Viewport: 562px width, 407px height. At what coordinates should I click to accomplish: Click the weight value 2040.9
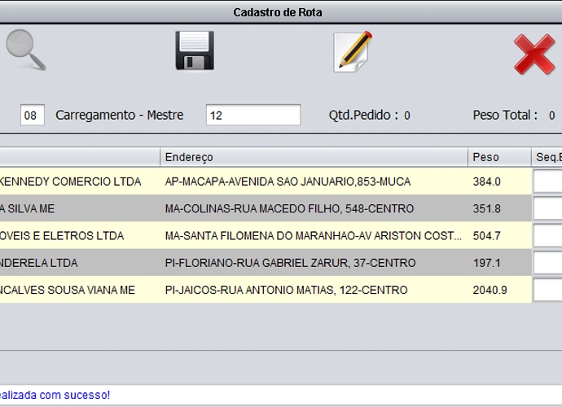(490, 290)
